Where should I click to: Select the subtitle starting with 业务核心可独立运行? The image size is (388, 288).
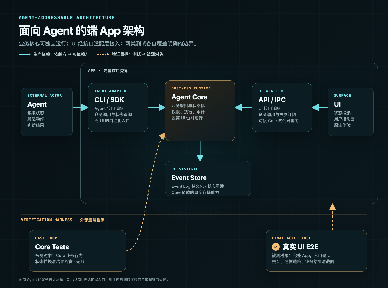tap(108, 43)
